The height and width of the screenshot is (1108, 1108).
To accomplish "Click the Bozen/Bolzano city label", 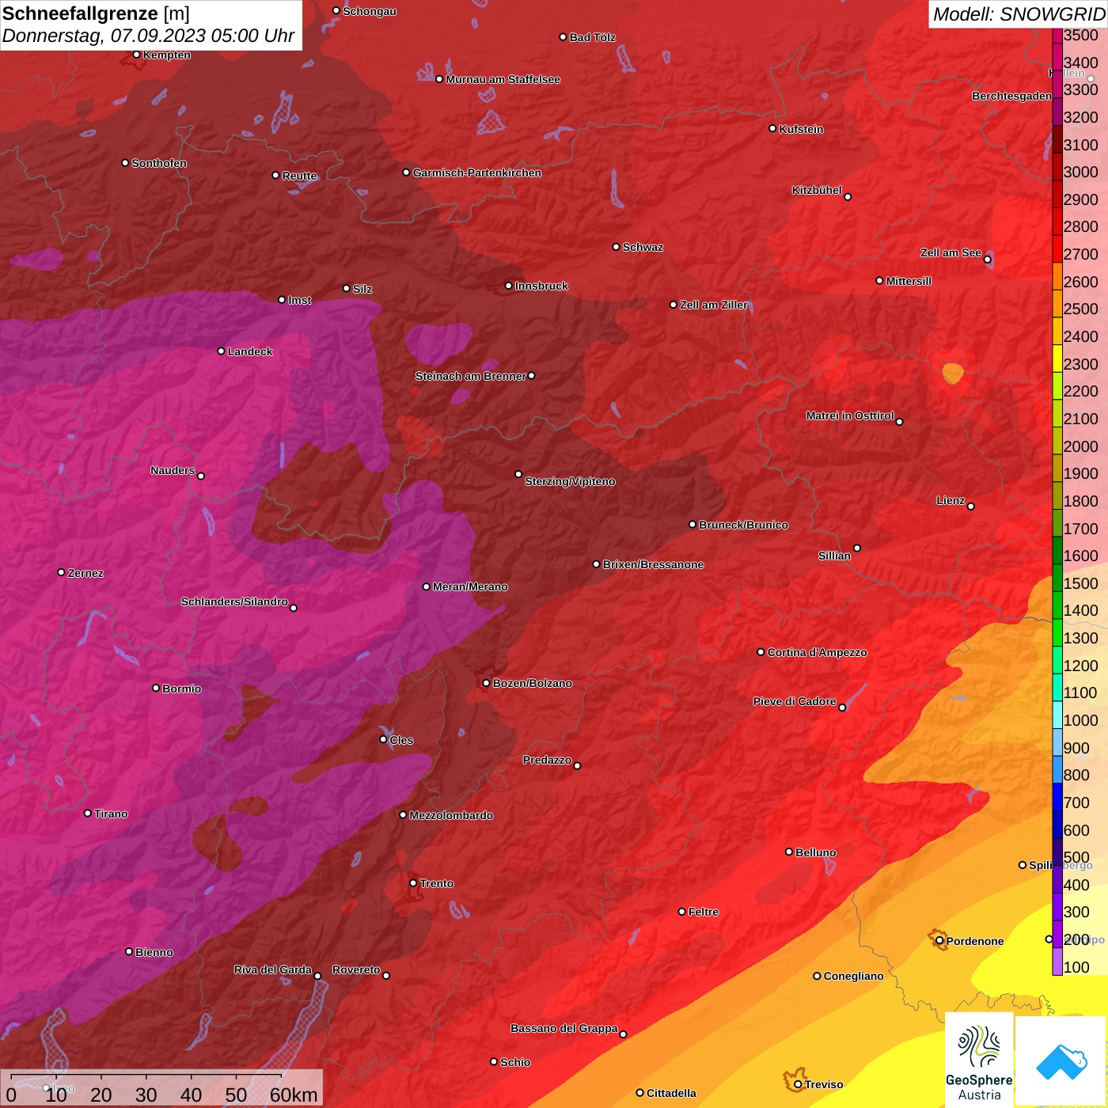I will coord(532,683).
